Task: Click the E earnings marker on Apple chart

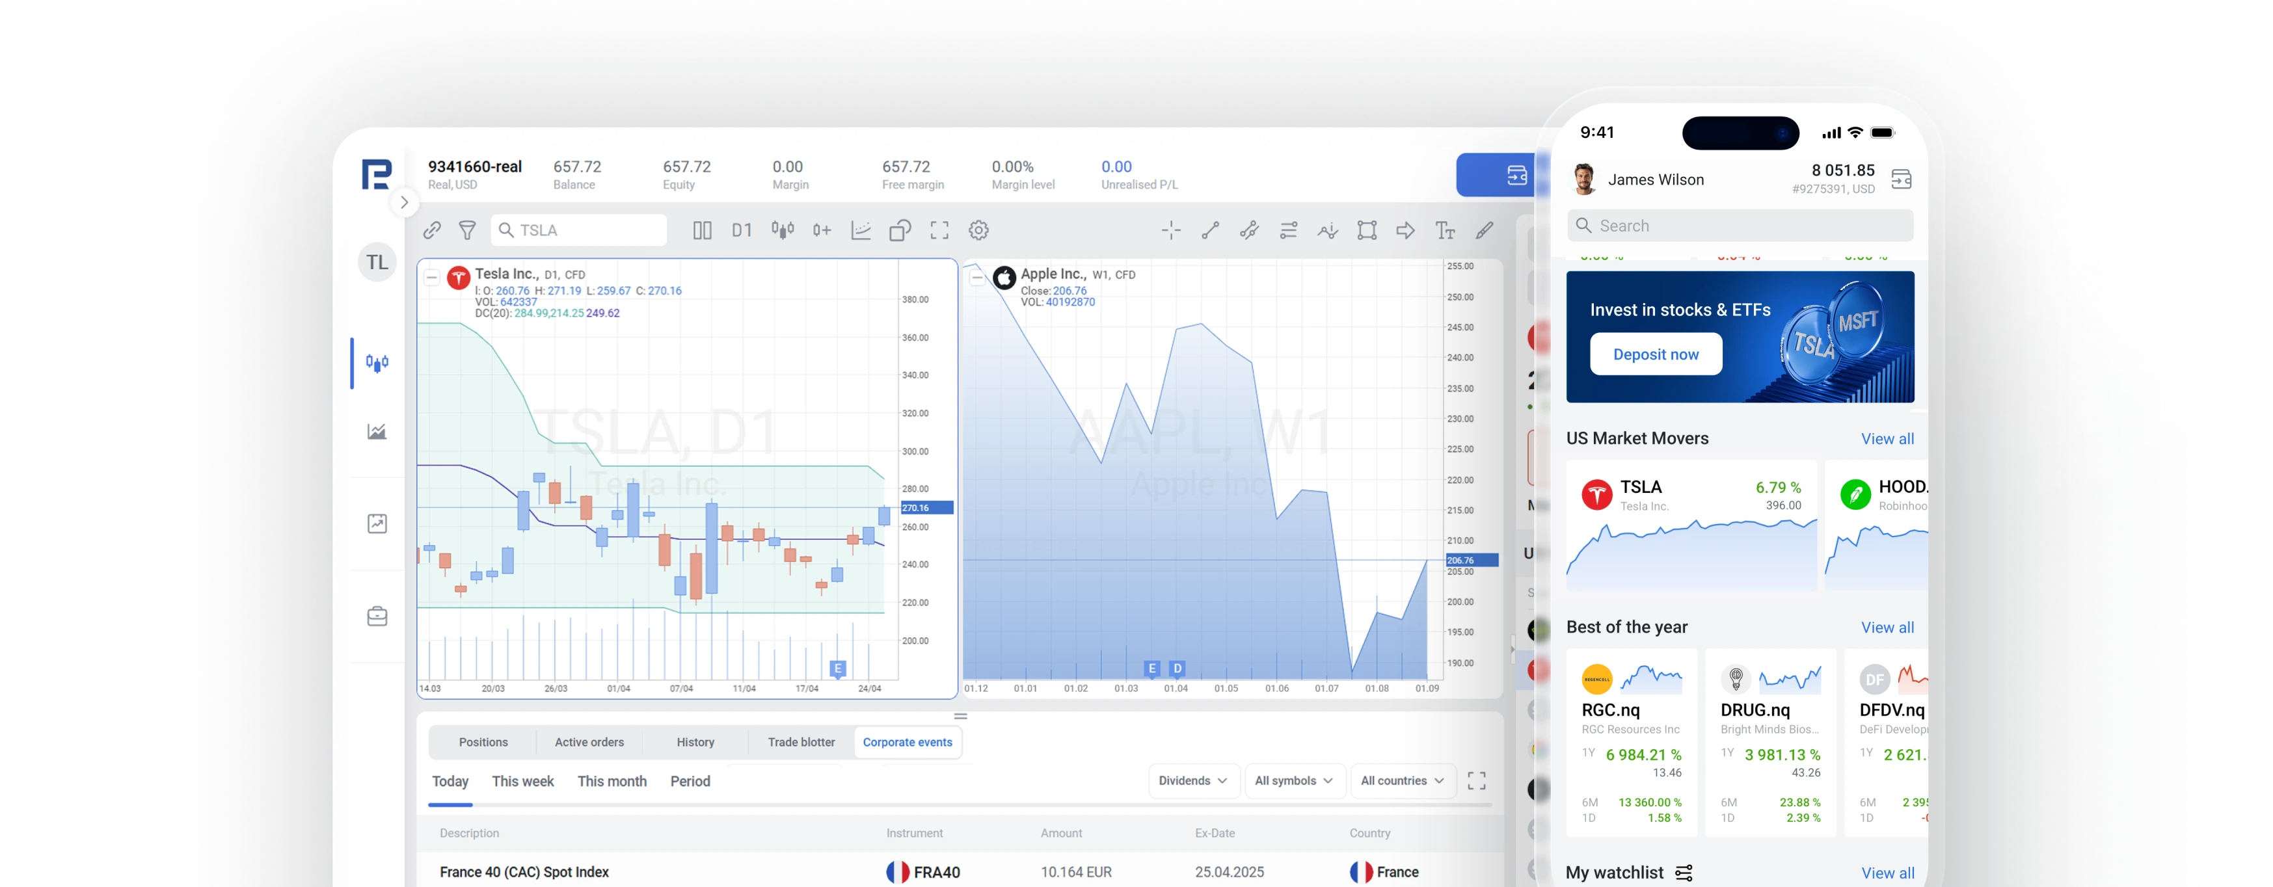Action: point(1151,669)
